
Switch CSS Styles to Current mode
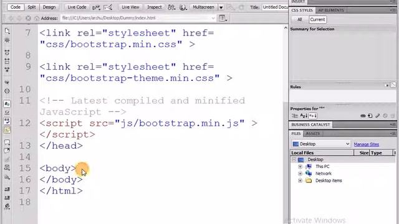(x=317, y=19)
